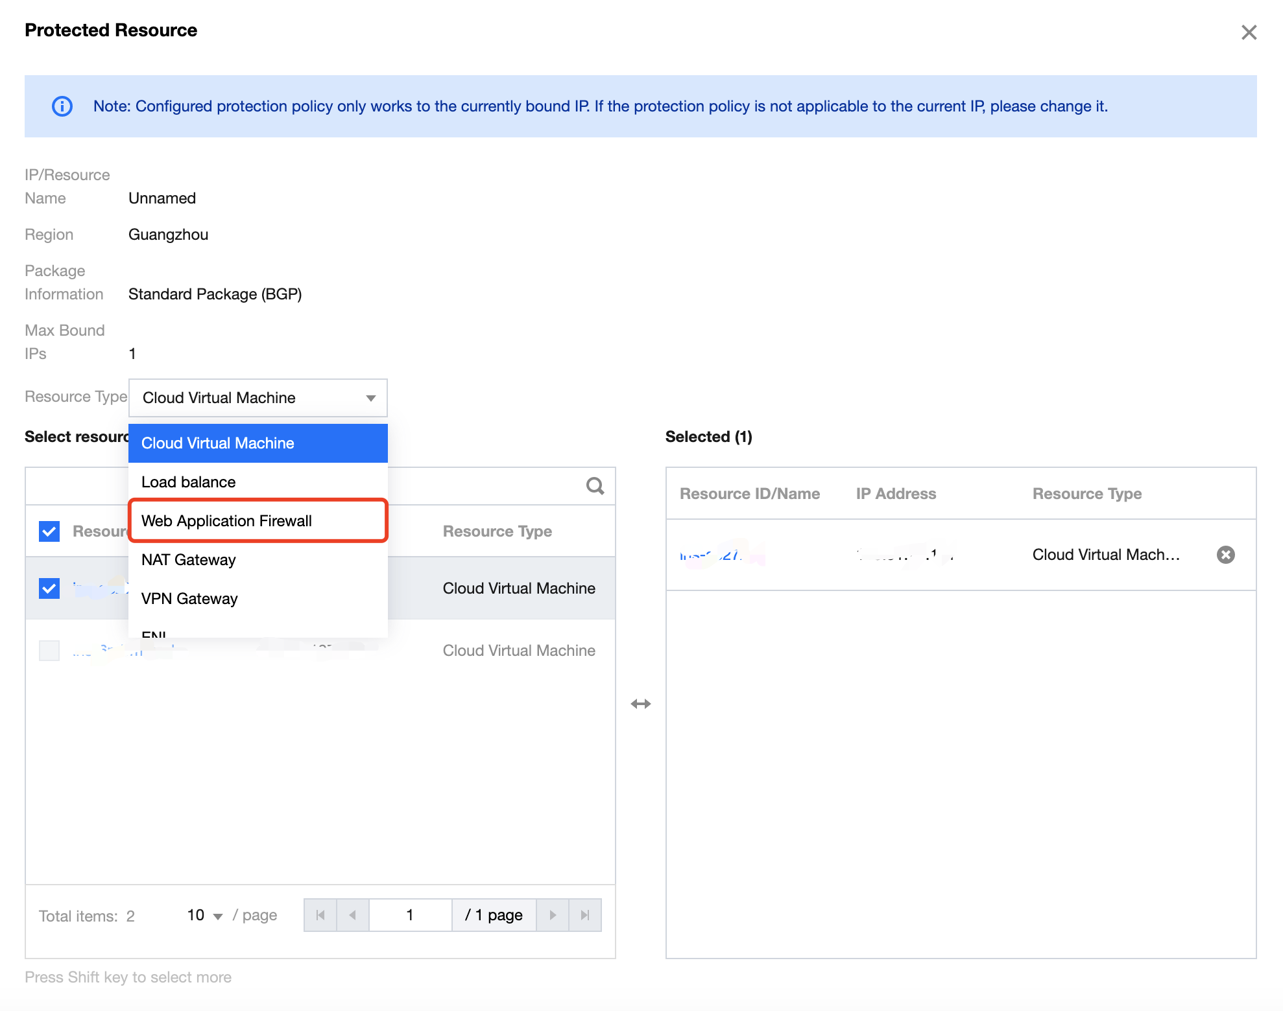This screenshot has width=1283, height=1011.
Task: Click the search magnifier icon
Action: [595, 486]
